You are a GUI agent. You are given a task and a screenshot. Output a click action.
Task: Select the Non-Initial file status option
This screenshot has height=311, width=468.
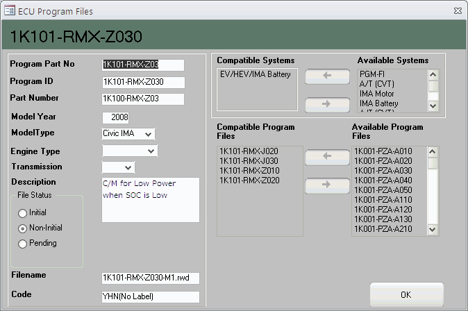point(23,228)
